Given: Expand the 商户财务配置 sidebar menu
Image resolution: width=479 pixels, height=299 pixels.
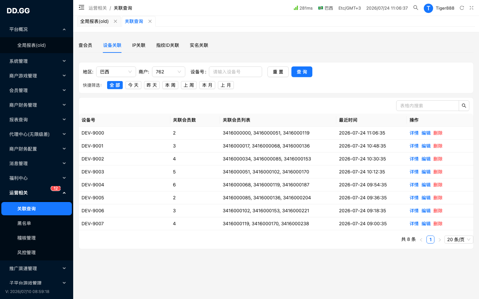Looking at the screenshot, I should coord(37,149).
